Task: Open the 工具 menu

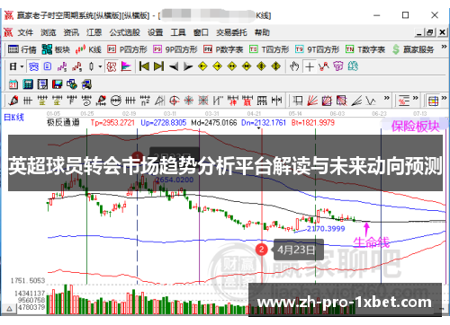Action: pos(178,32)
